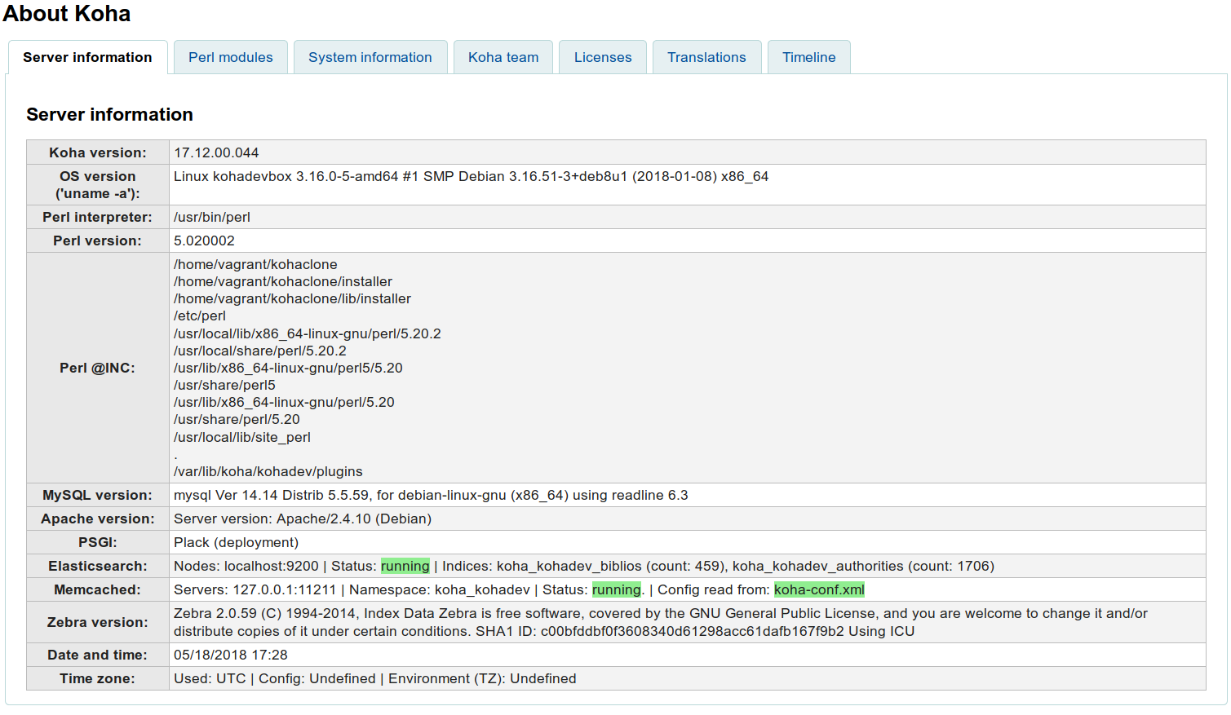Image resolution: width=1231 pixels, height=715 pixels.
Task: Click the Elasticsearch Nodes localhost:9200 text
Action: point(246,566)
